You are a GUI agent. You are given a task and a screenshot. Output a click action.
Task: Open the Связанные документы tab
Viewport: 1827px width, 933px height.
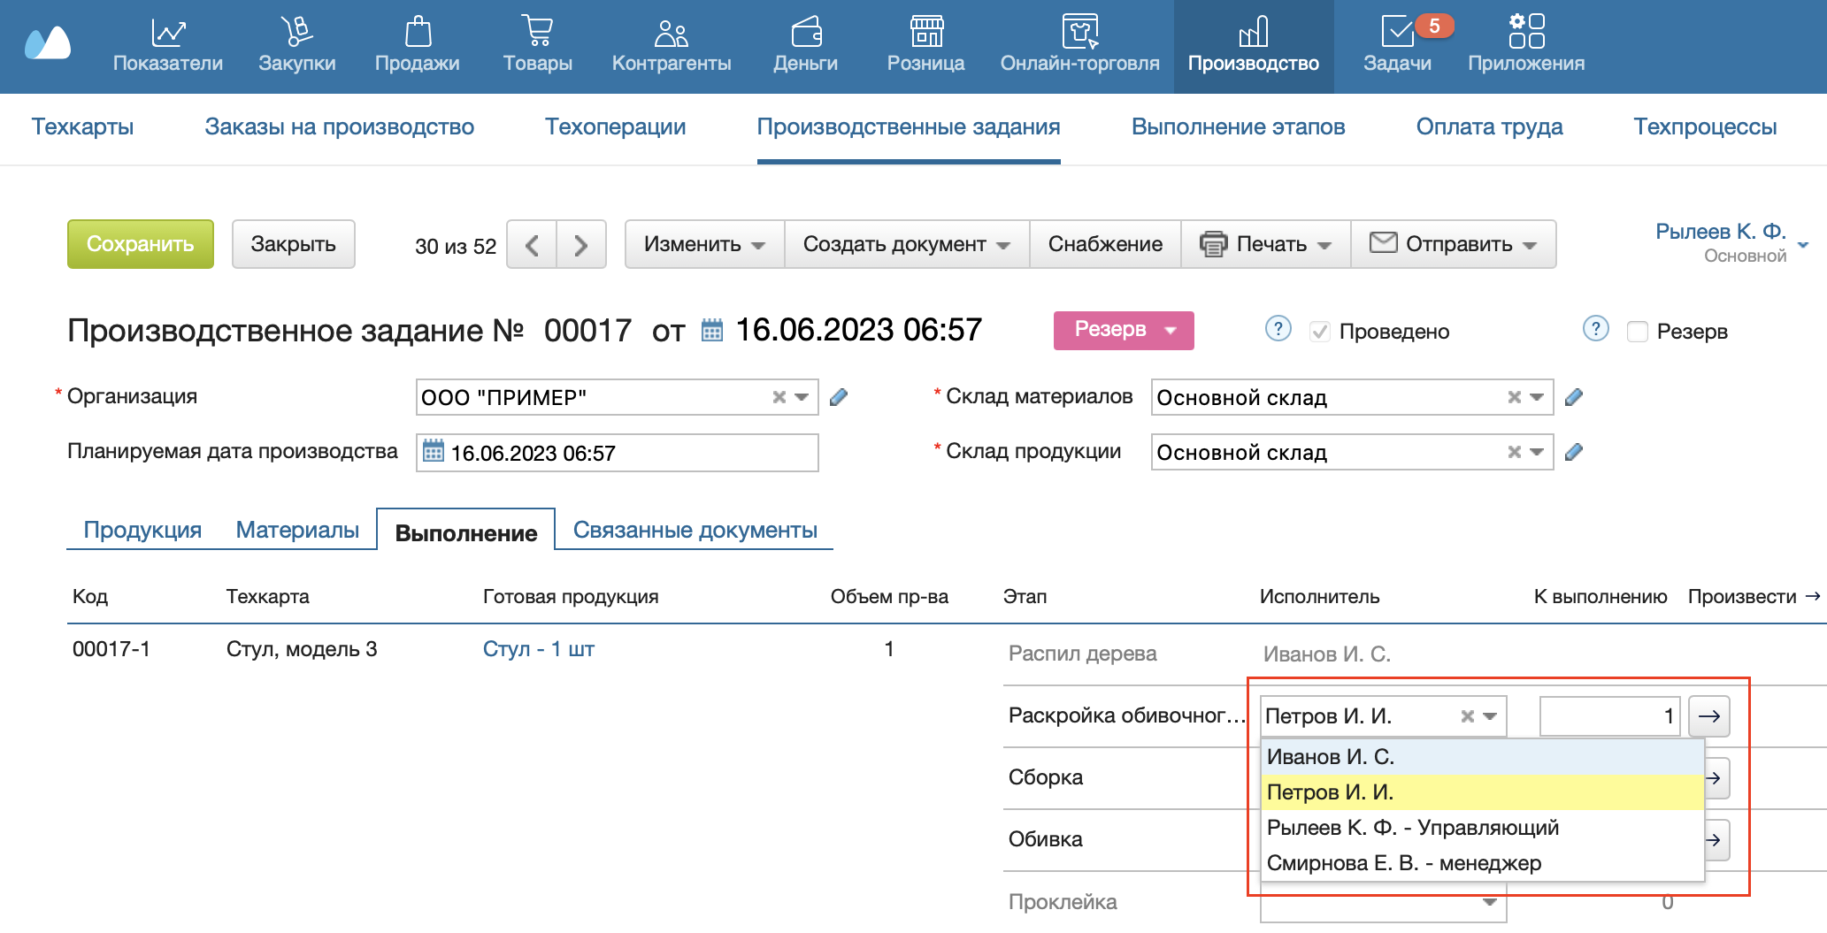point(695,530)
